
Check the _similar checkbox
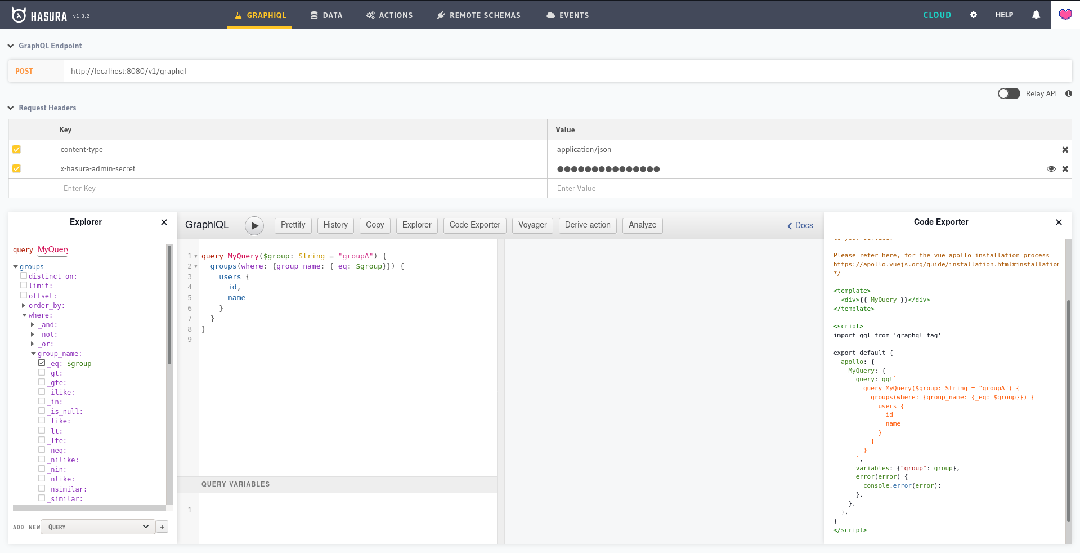(42, 498)
